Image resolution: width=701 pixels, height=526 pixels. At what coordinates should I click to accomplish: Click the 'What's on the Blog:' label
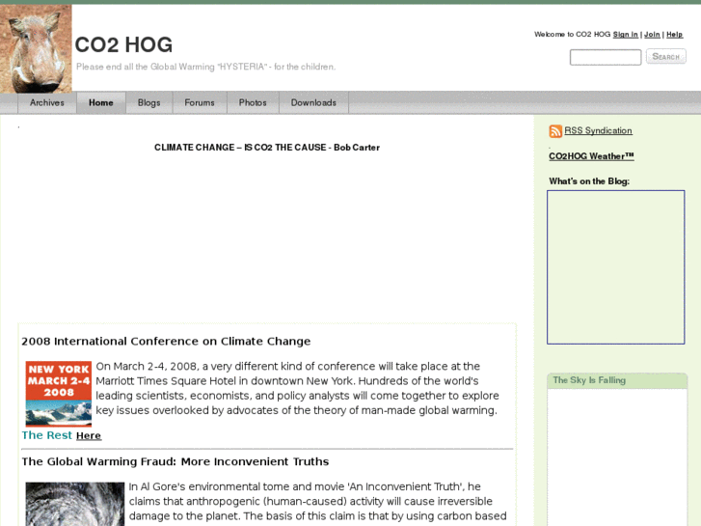589,181
